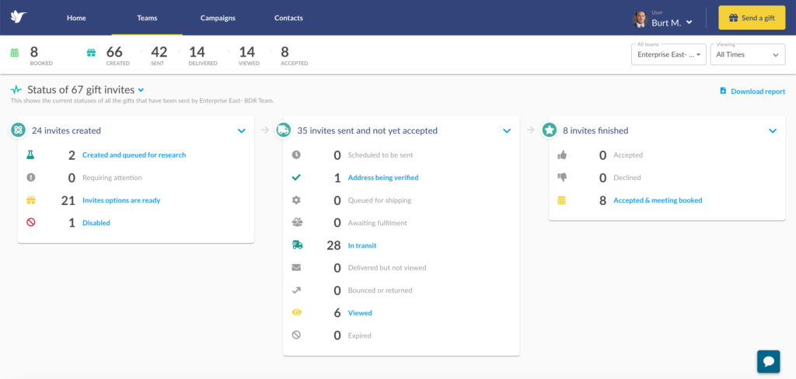Open Accepted & meeting booked link
This screenshot has width=796, height=379.
658,200
